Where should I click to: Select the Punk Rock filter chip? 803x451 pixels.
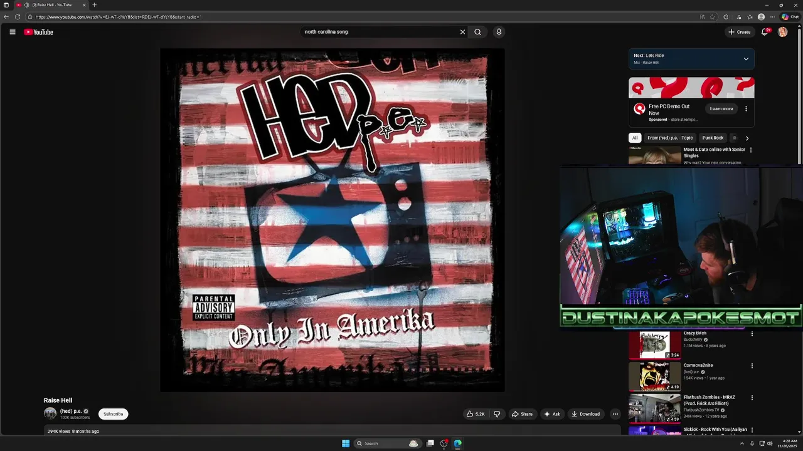click(713, 138)
